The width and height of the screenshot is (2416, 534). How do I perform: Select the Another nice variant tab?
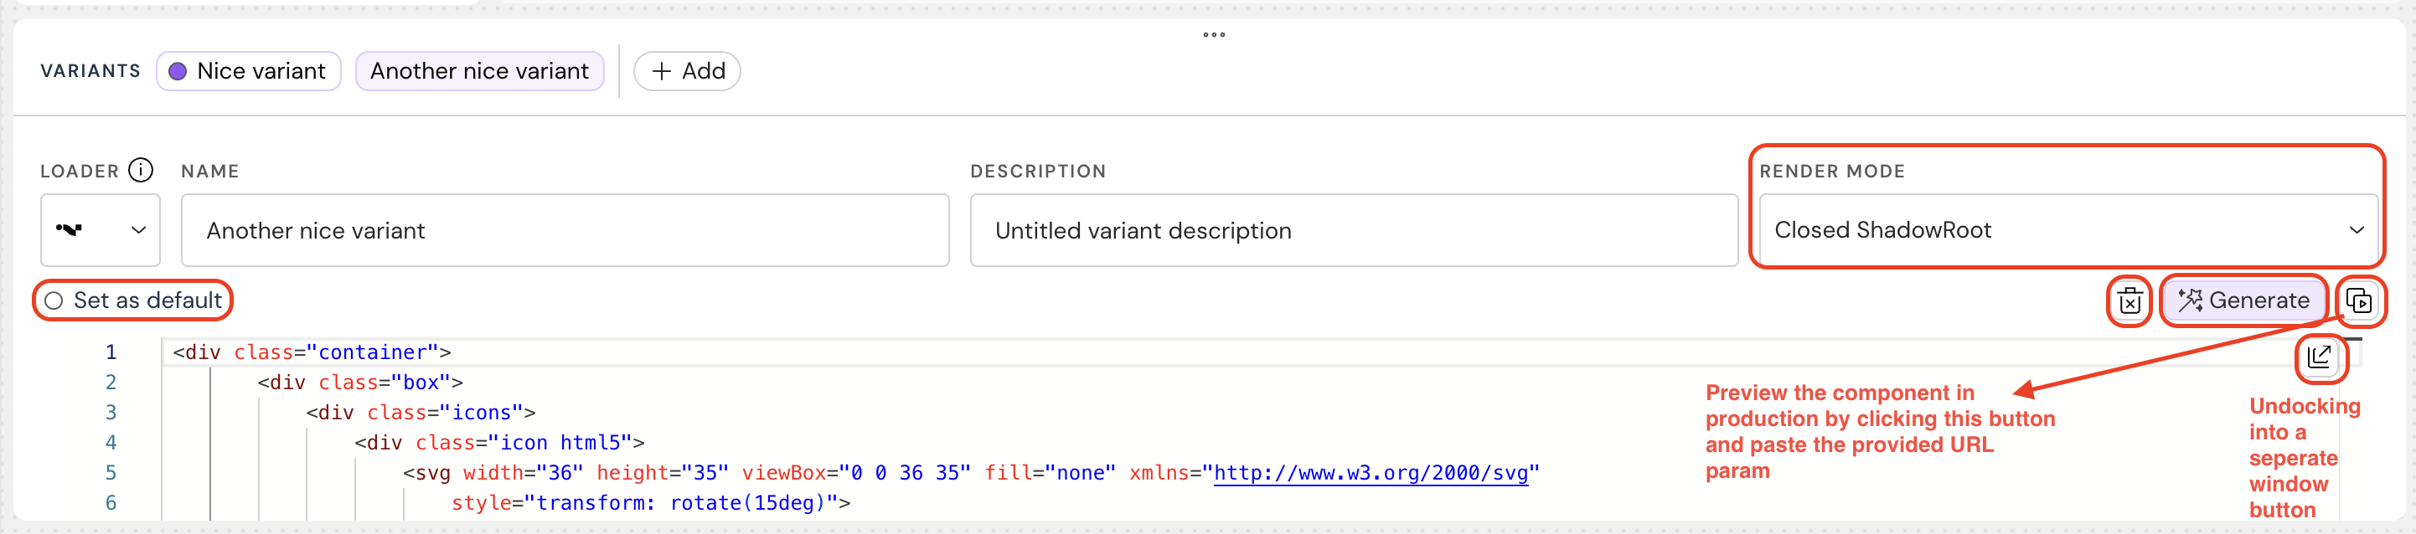tap(479, 71)
